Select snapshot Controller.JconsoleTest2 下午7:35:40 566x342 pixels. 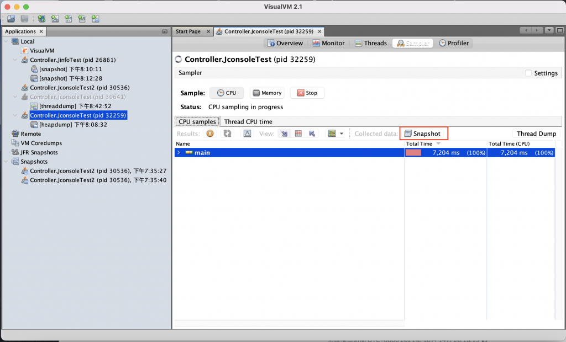tap(98, 180)
